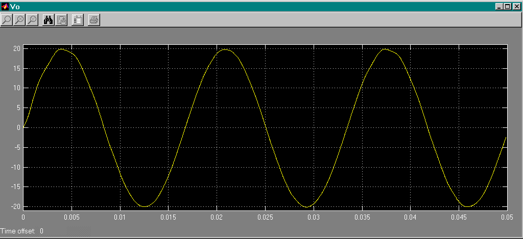523x239 pixels.
Task: Click the y-axis tick label 15
Action: (x=17, y=69)
